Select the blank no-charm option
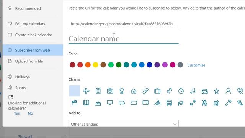Viewport: 245px width, 138px height. click(x=75, y=91)
